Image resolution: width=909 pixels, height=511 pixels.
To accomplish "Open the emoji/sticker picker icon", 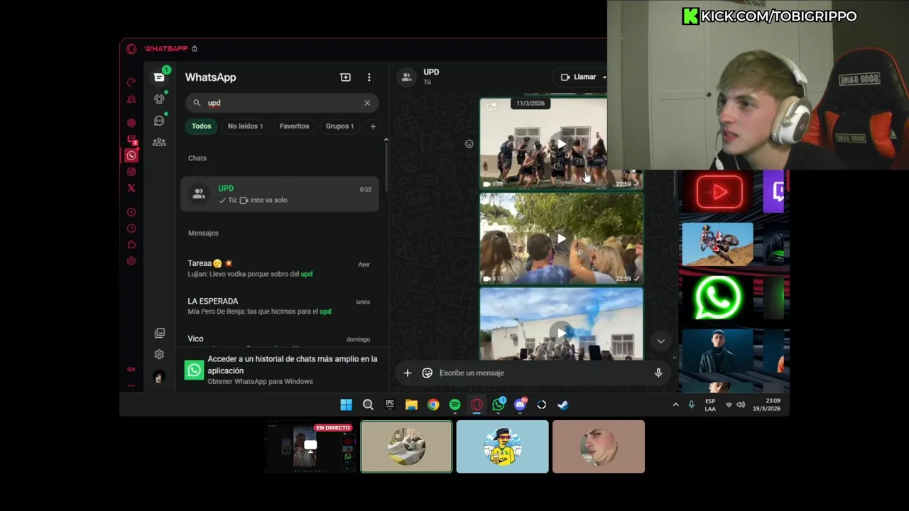I will [428, 373].
